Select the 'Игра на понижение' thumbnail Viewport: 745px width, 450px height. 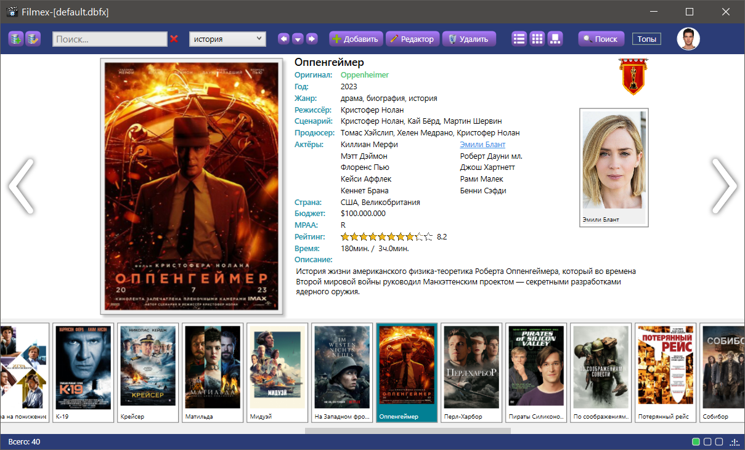point(24,372)
